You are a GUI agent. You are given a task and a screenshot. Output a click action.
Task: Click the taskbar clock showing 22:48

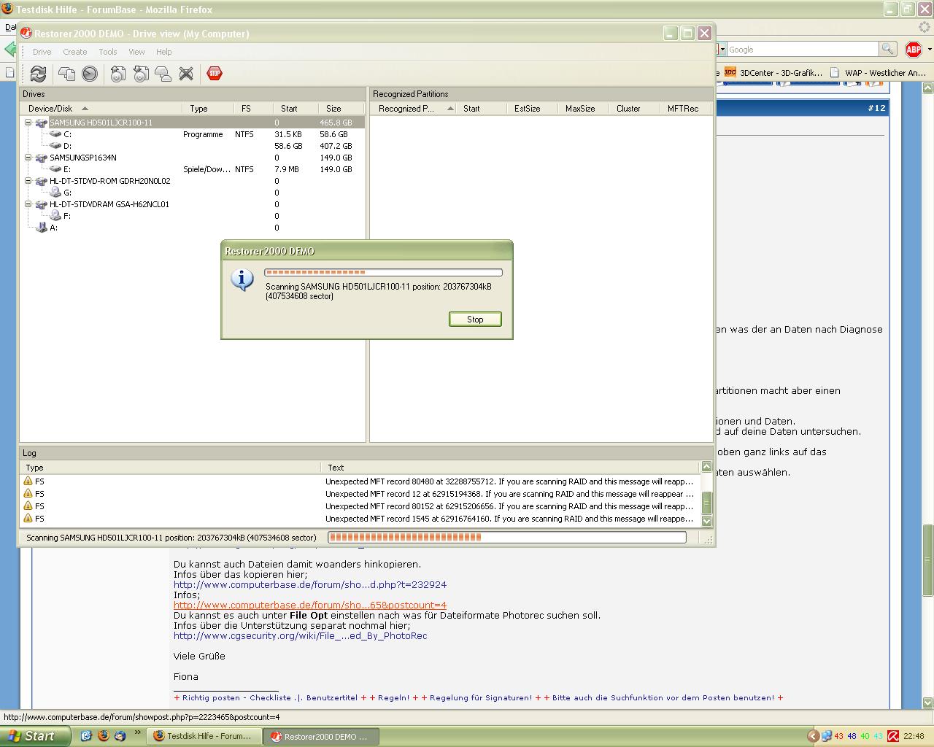[x=914, y=736]
